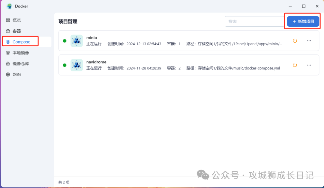This screenshot has width=324, height=188.
Task: Click the 容器 cube icon in sidebar
Action: pyautogui.click(x=8, y=31)
